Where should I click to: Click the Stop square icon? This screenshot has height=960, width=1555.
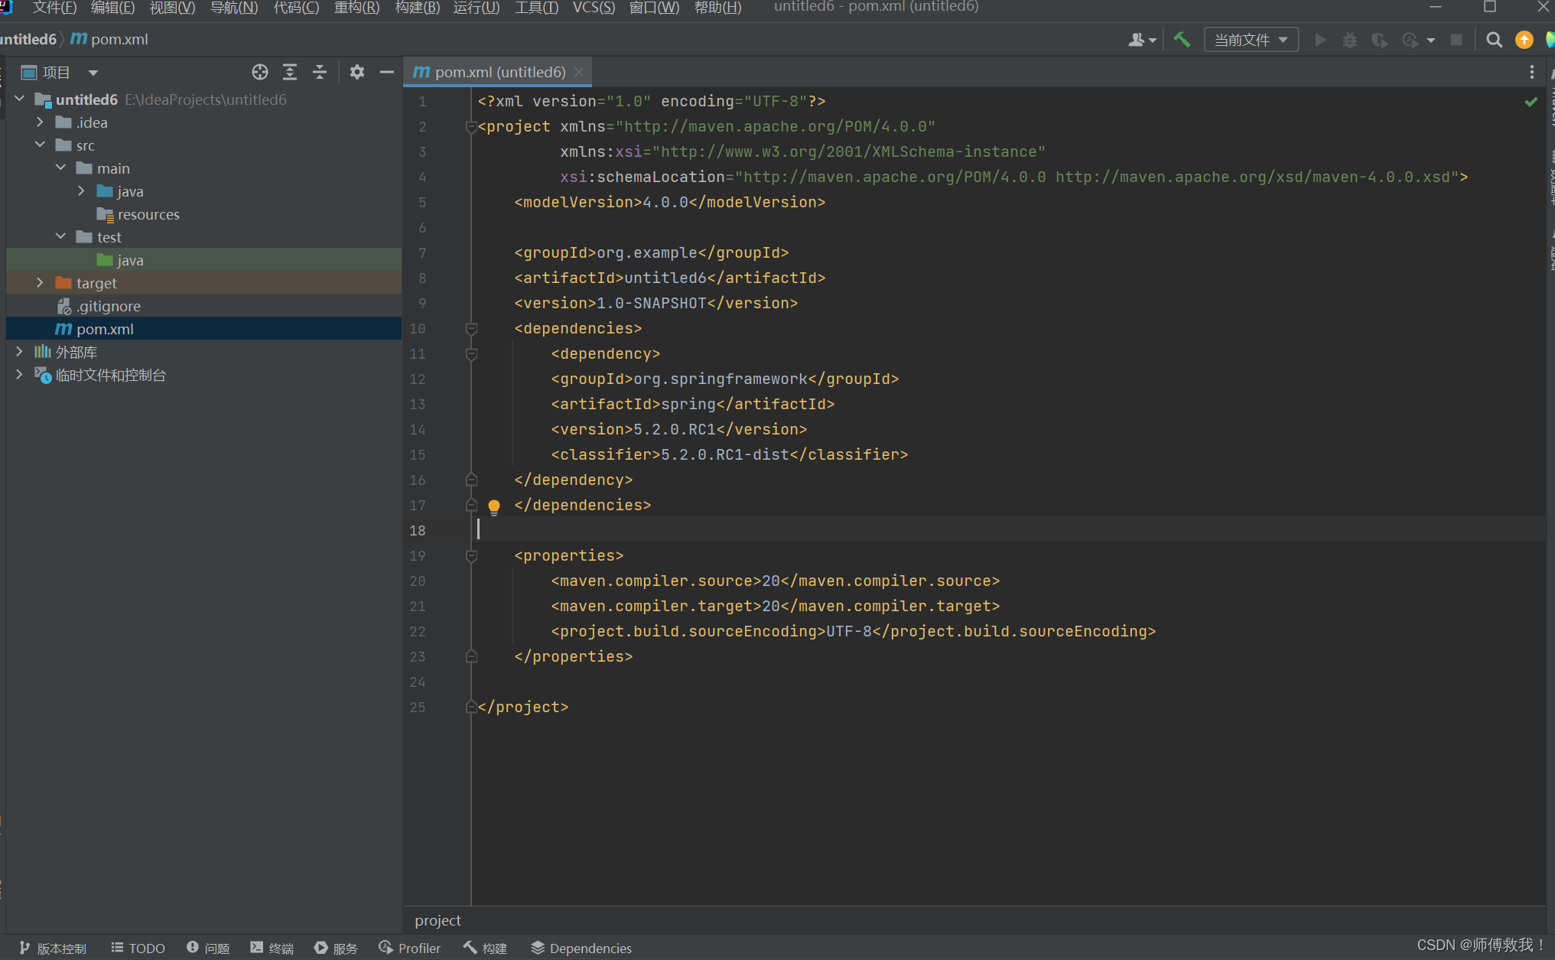coord(1456,40)
